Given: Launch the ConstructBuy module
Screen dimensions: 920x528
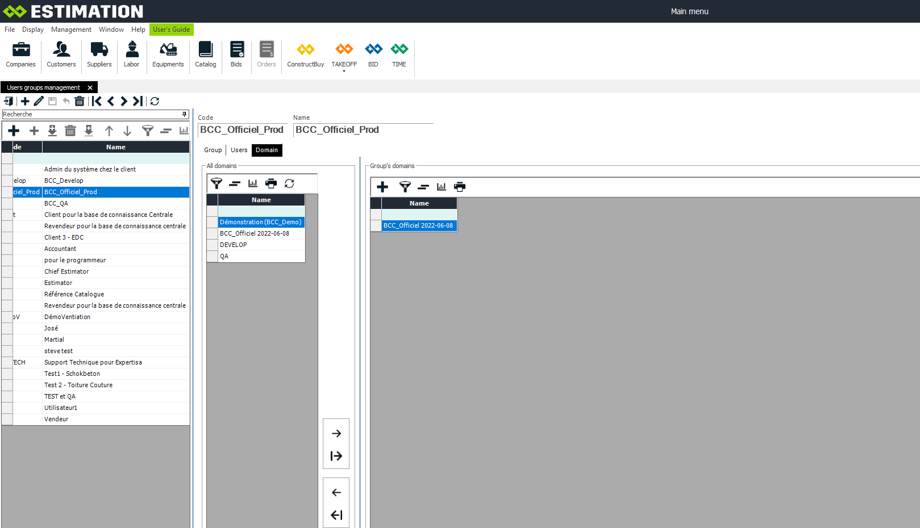Looking at the screenshot, I should tap(305, 55).
